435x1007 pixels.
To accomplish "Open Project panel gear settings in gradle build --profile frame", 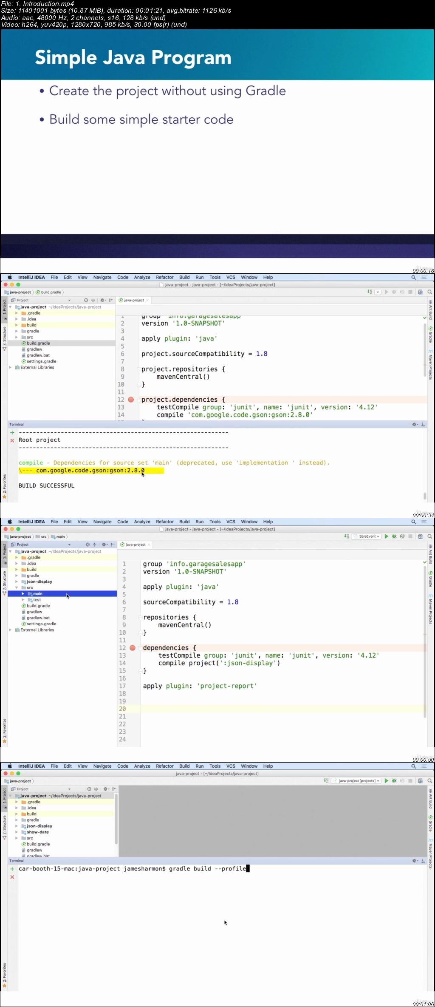I will (x=107, y=789).
